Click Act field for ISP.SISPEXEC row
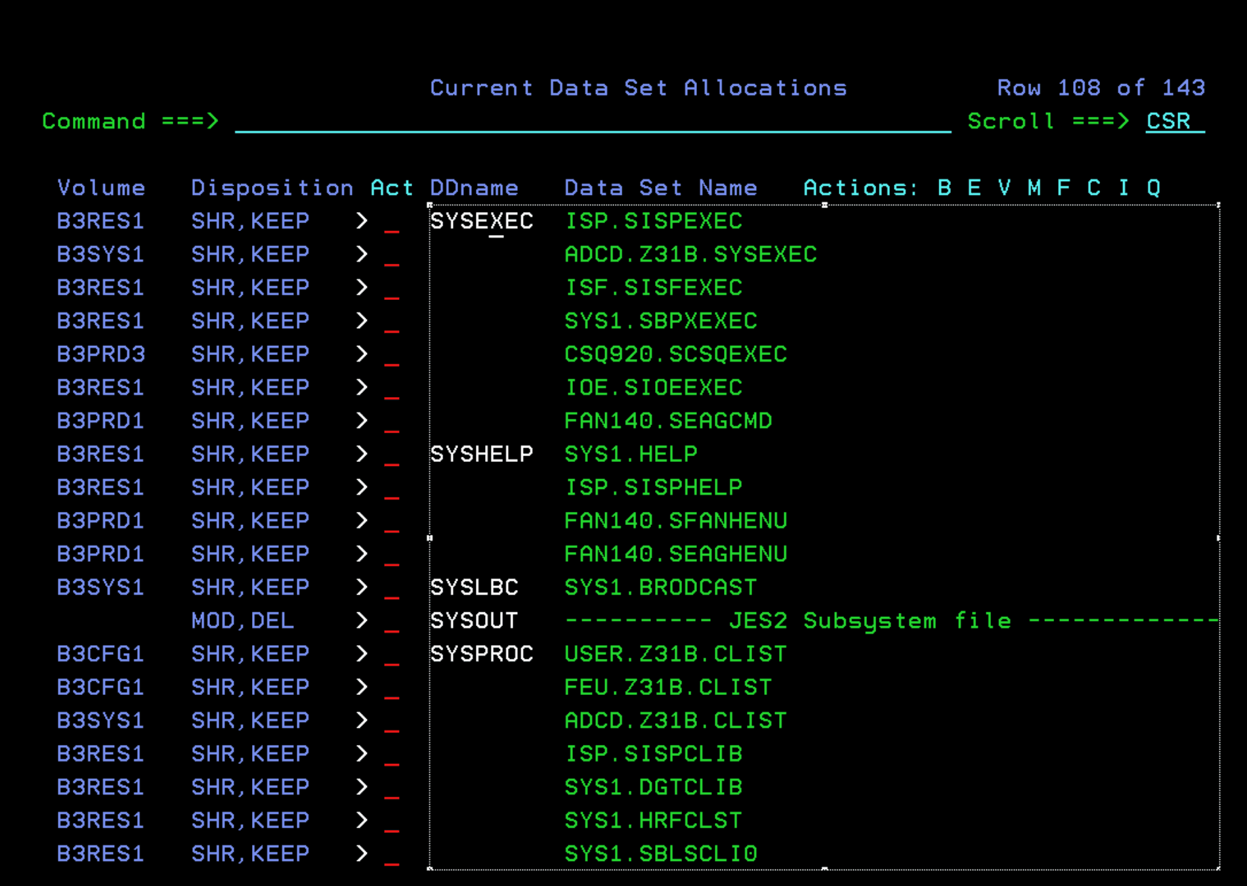 392,222
